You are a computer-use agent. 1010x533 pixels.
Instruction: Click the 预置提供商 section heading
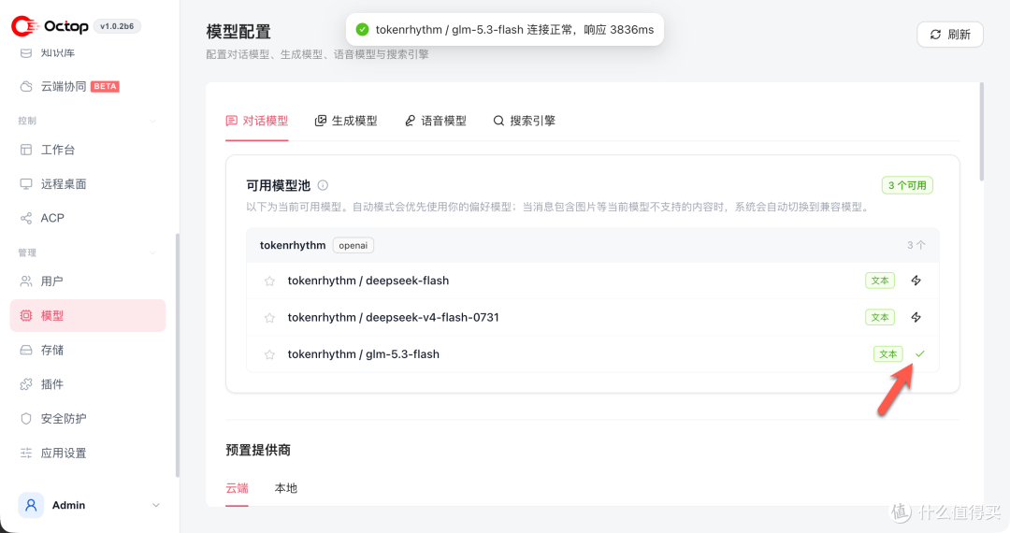coord(258,450)
